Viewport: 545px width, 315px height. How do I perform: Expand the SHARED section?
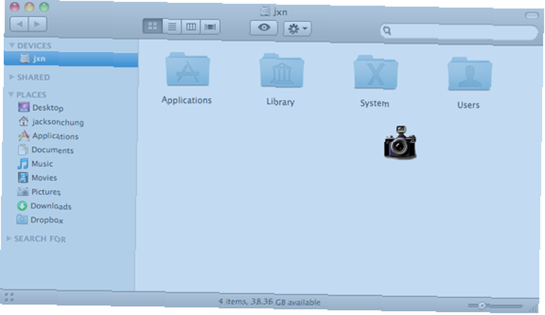pyautogui.click(x=11, y=77)
